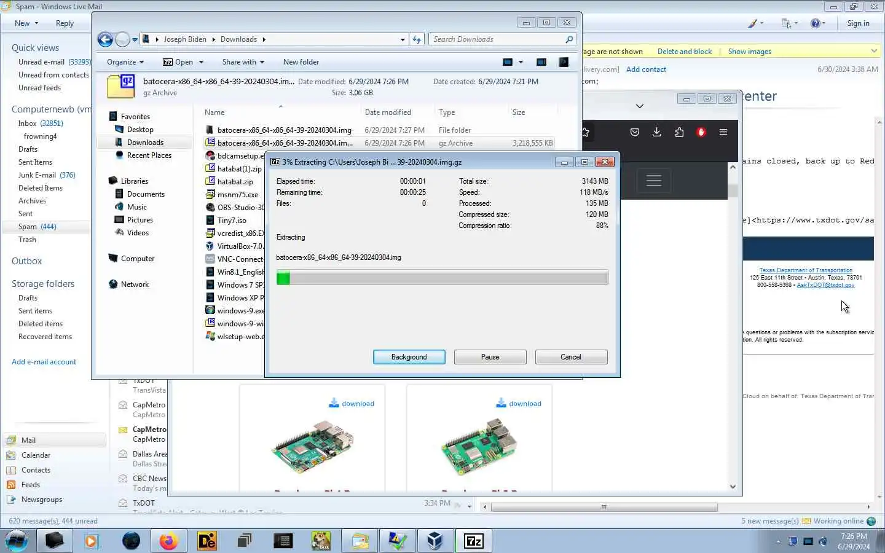
Task: Click the Background button in 7-Zip
Action: pyautogui.click(x=409, y=357)
